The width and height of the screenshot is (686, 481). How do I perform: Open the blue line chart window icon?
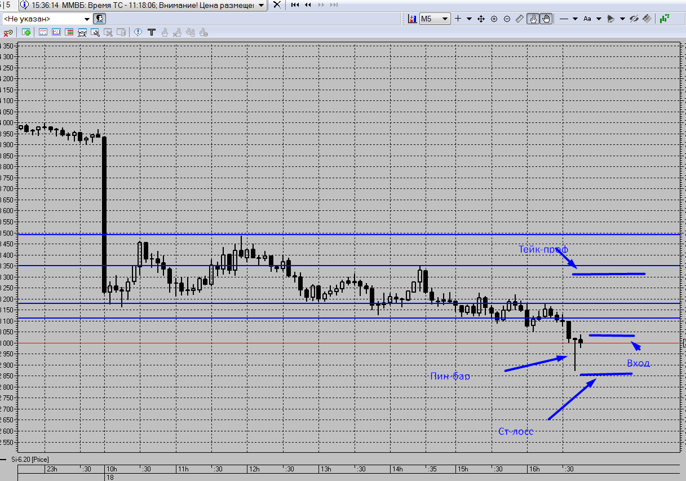click(x=43, y=32)
